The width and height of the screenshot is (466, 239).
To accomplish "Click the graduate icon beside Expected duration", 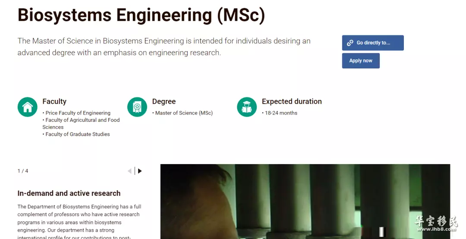I will click(x=247, y=107).
